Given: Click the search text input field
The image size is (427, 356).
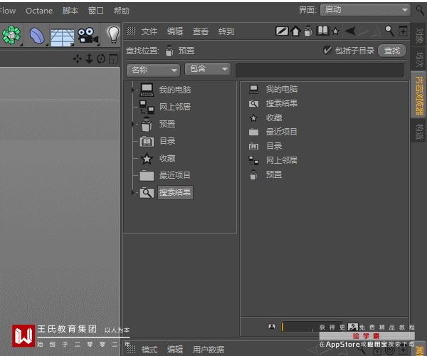Looking at the screenshot, I should coord(320,70).
